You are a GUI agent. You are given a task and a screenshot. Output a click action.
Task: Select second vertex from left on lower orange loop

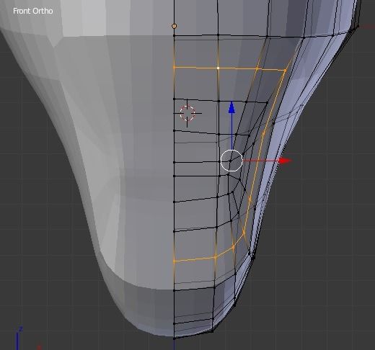[x=215, y=257]
